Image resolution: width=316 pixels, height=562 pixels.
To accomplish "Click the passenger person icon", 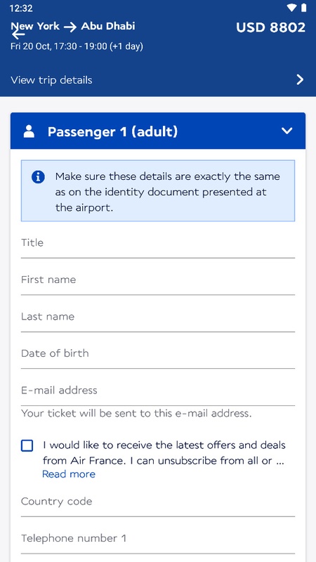I will pos(29,131).
